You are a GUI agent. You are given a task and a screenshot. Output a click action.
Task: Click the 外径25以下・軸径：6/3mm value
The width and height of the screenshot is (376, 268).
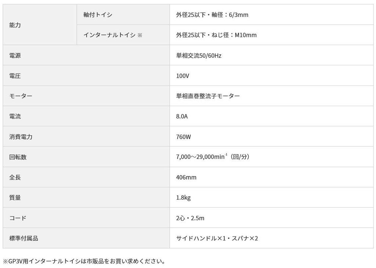tap(212, 15)
